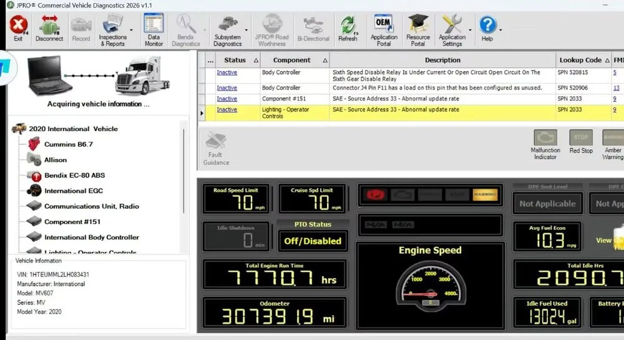Image resolution: width=624 pixels, height=340 pixels.
Task: Open Subsystem Diagnostics
Action: point(227,31)
